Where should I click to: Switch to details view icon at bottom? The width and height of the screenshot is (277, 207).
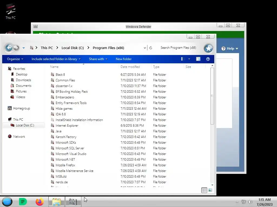pos(204,190)
